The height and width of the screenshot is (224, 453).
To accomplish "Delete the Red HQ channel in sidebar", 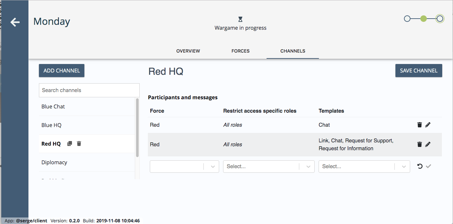I will click(x=79, y=143).
